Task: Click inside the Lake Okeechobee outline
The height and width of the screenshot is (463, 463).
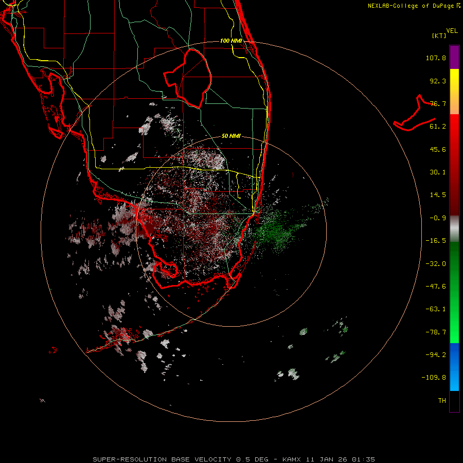Action: (x=193, y=78)
